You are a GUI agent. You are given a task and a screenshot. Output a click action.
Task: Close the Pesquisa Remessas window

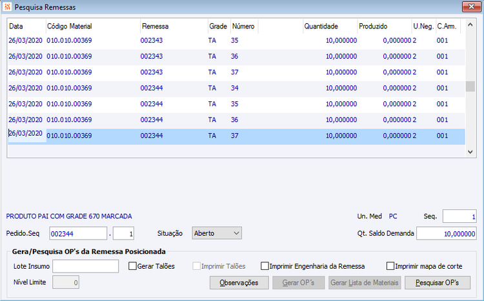click(471, 6)
